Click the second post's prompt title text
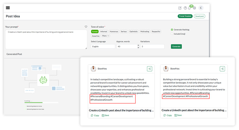This screenshot has height=130, width=239. point(194,110)
